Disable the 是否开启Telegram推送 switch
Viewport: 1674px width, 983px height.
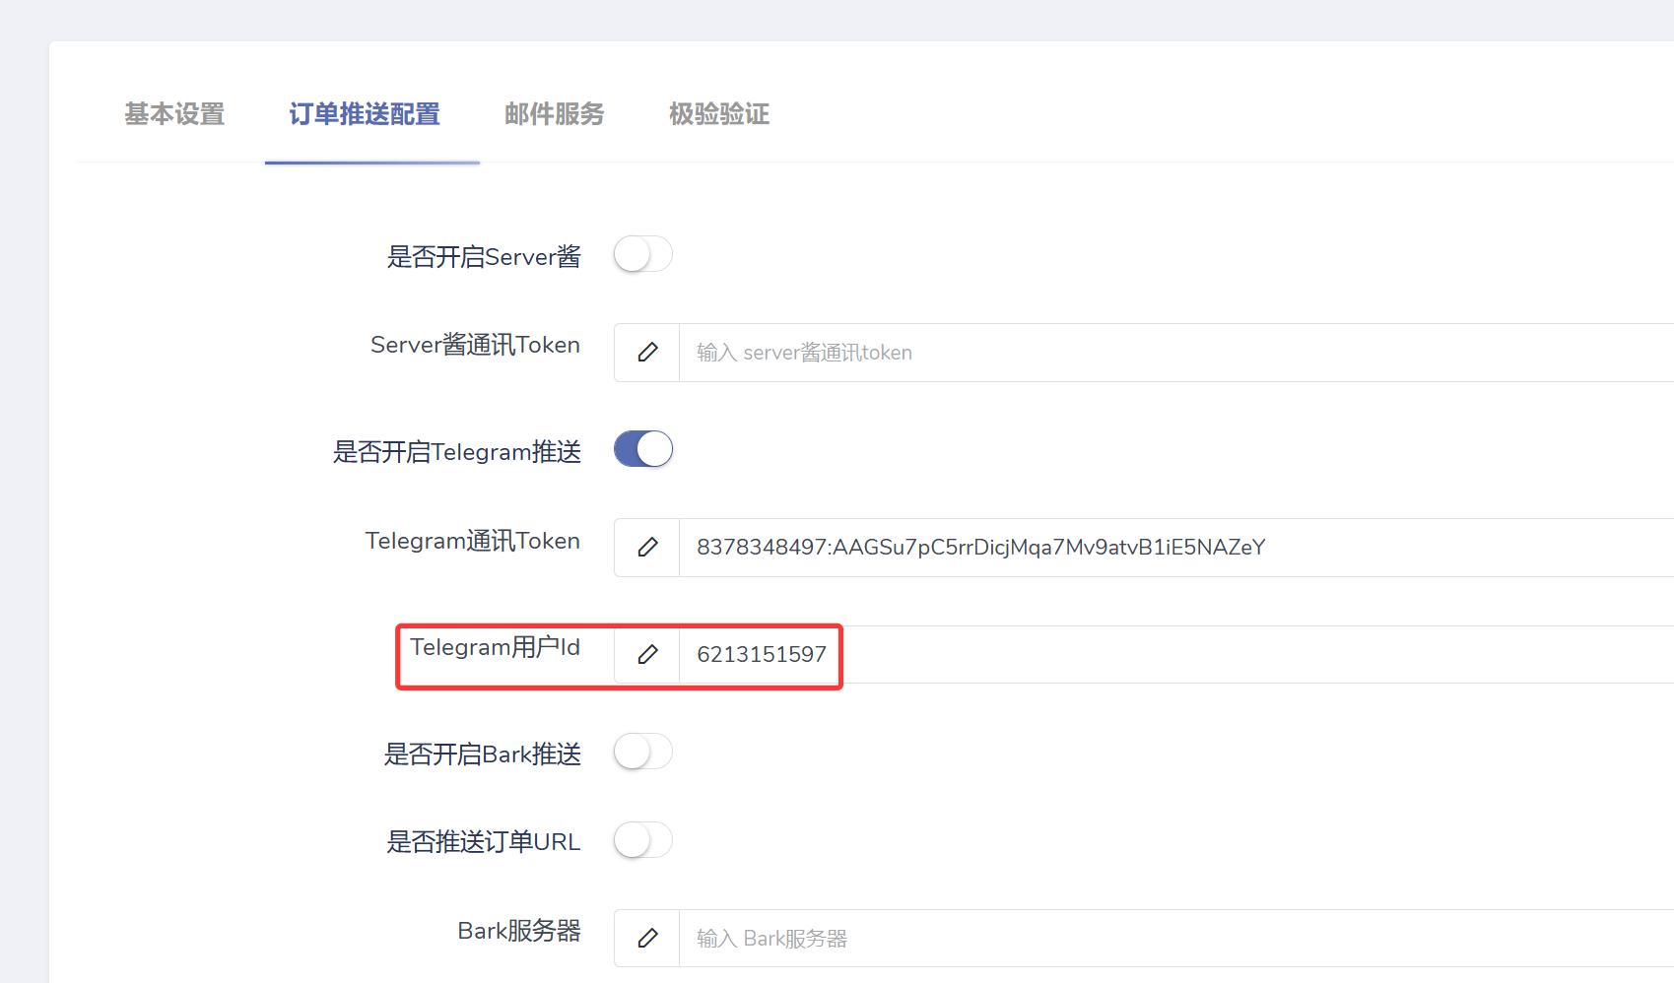tap(643, 449)
